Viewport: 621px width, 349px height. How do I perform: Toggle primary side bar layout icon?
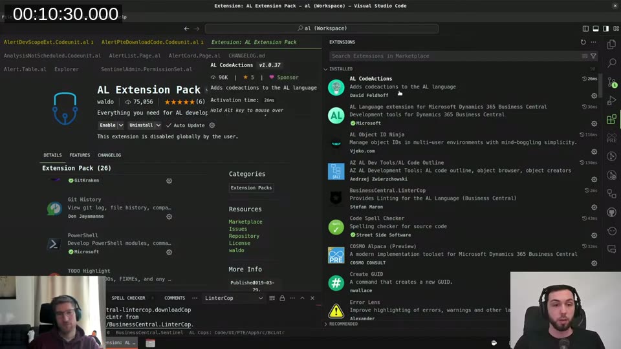[x=585, y=28]
